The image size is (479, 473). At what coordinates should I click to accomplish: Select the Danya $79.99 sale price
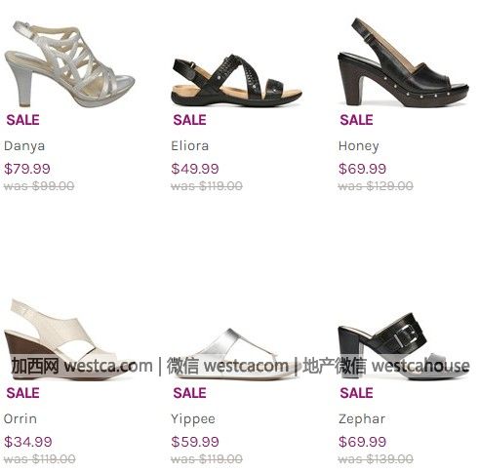click(x=27, y=169)
